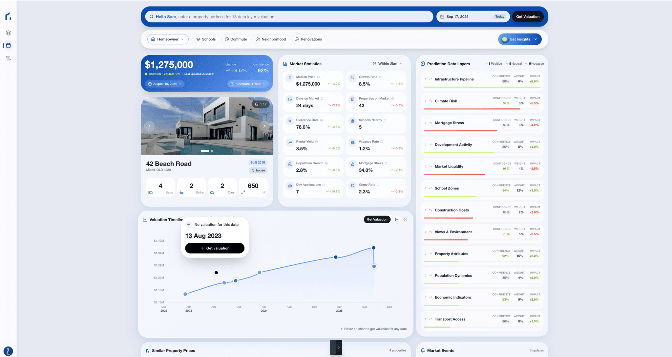
Task: Select the Renovations tab
Action: (x=308, y=39)
